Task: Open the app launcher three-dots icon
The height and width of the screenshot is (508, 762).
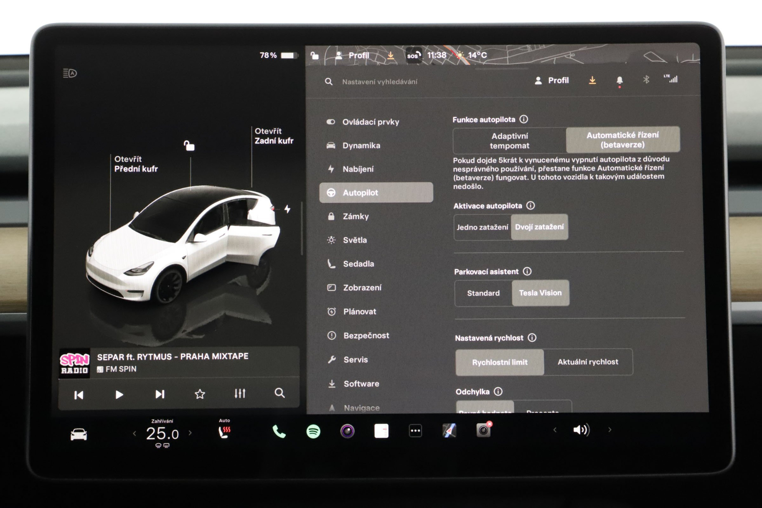Action: [x=415, y=430]
